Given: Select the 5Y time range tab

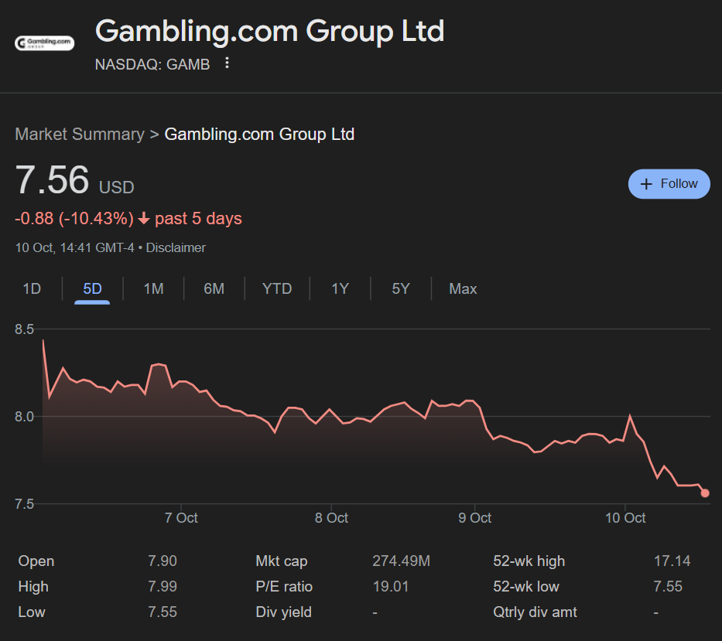Looking at the screenshot, I should point(400,289).
